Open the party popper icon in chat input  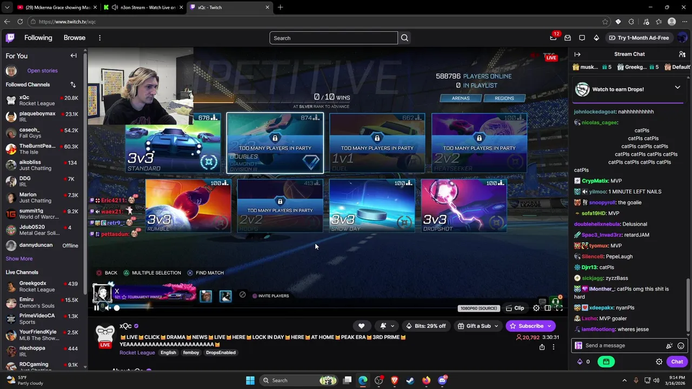point(669,346)
